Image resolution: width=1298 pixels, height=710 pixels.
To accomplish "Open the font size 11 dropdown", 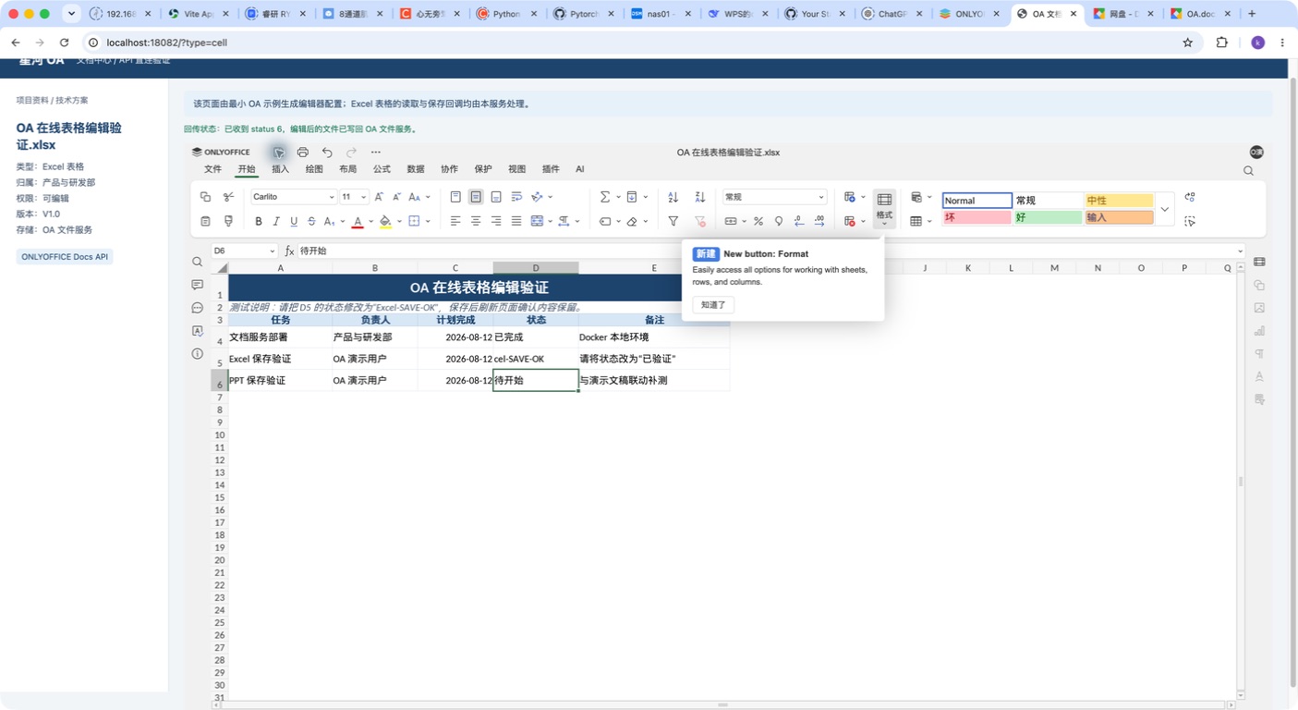I will pos(363,197).
